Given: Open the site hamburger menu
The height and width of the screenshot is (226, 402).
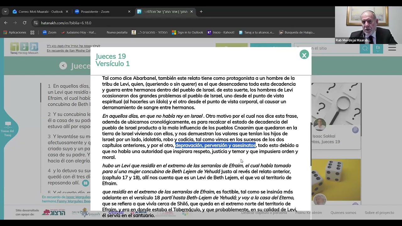Looking at the screenshot, I should point(392,48).
